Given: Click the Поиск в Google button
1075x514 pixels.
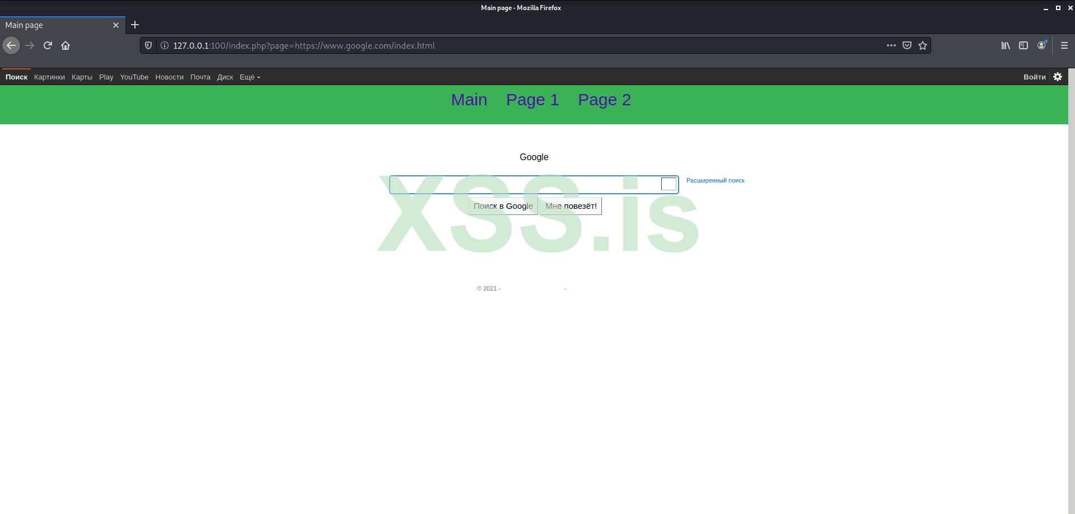Looking at the screenshot, I should click(x=503, y=206).
